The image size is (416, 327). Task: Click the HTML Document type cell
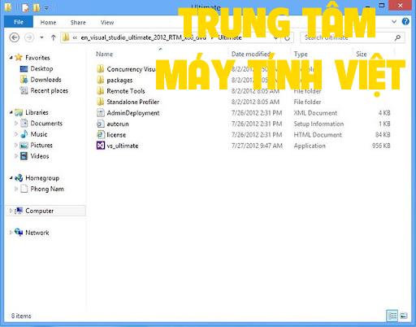click(318, 135)
